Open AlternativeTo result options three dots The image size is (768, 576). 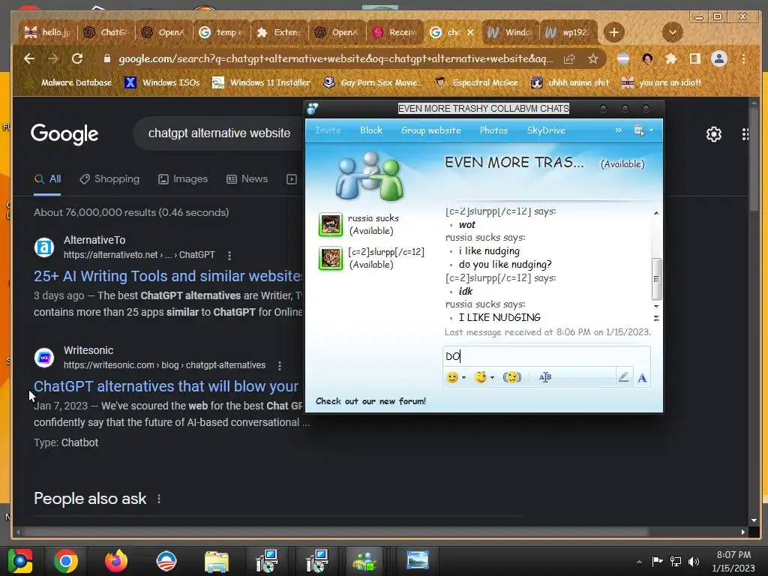pos(229,255)
